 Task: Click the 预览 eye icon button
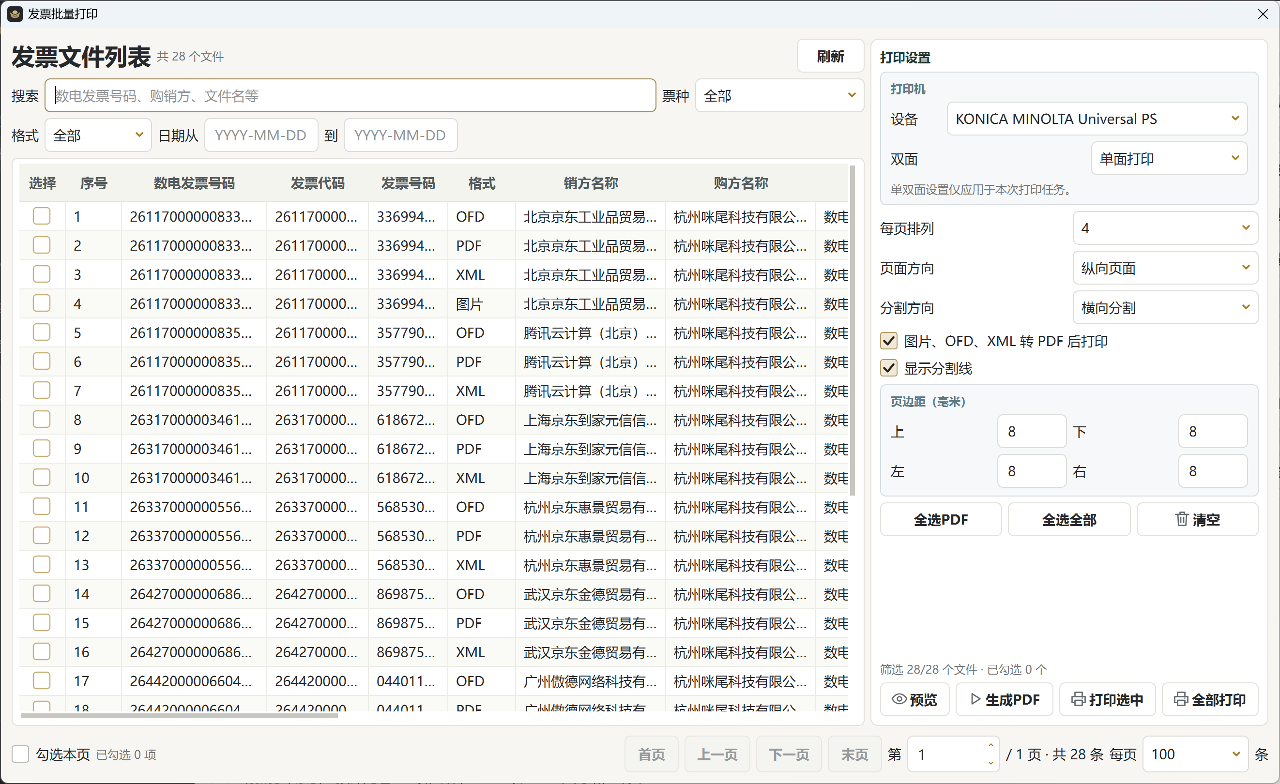[x=914, y=699]
